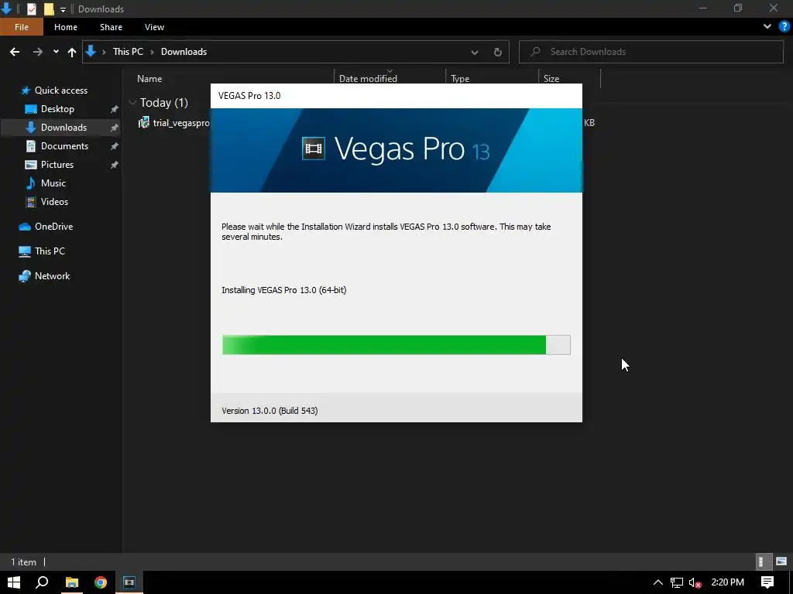Select the trial_vegaspro file
The width and height of the screenshot is (793, 594).
[174, 123]
